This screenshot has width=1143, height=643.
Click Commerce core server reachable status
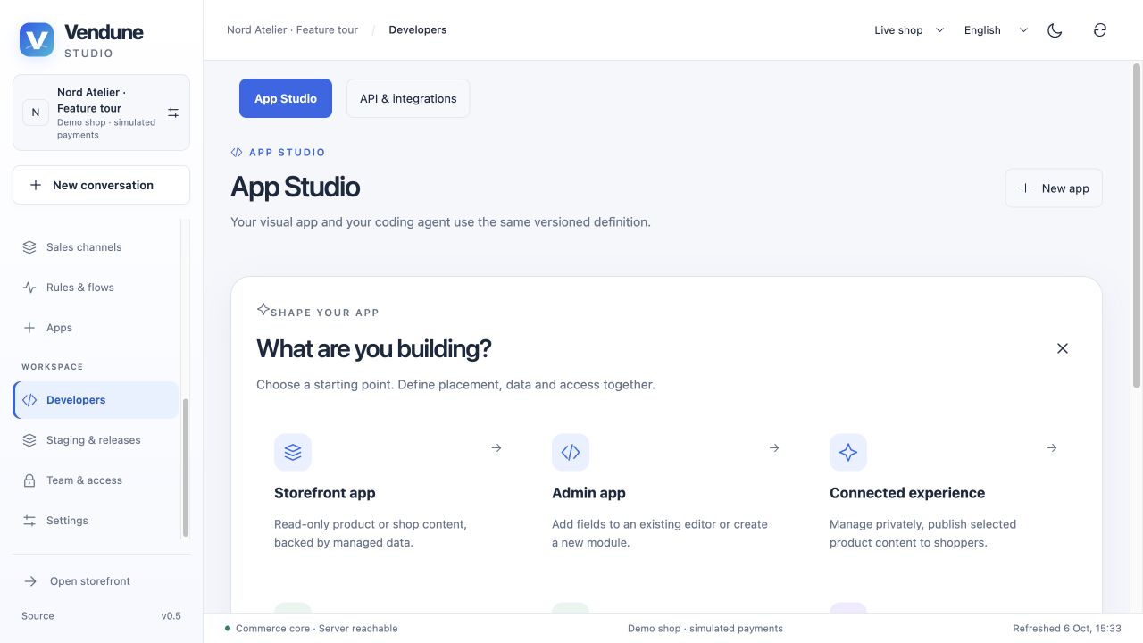click(311, 629)
